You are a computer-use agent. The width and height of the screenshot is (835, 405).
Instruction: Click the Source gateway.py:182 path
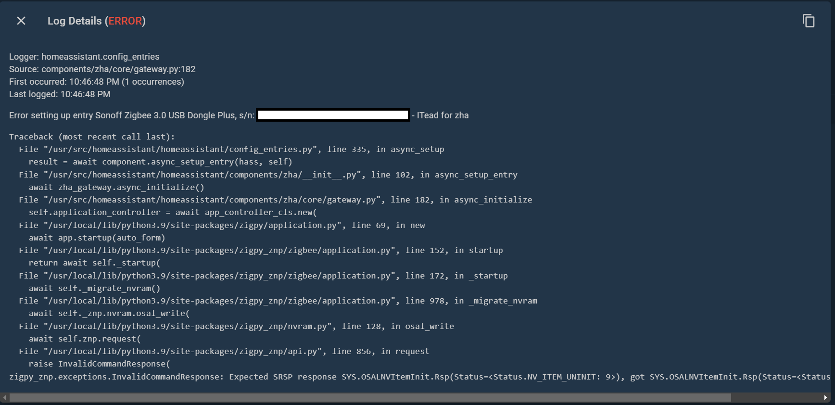point(102,69)
